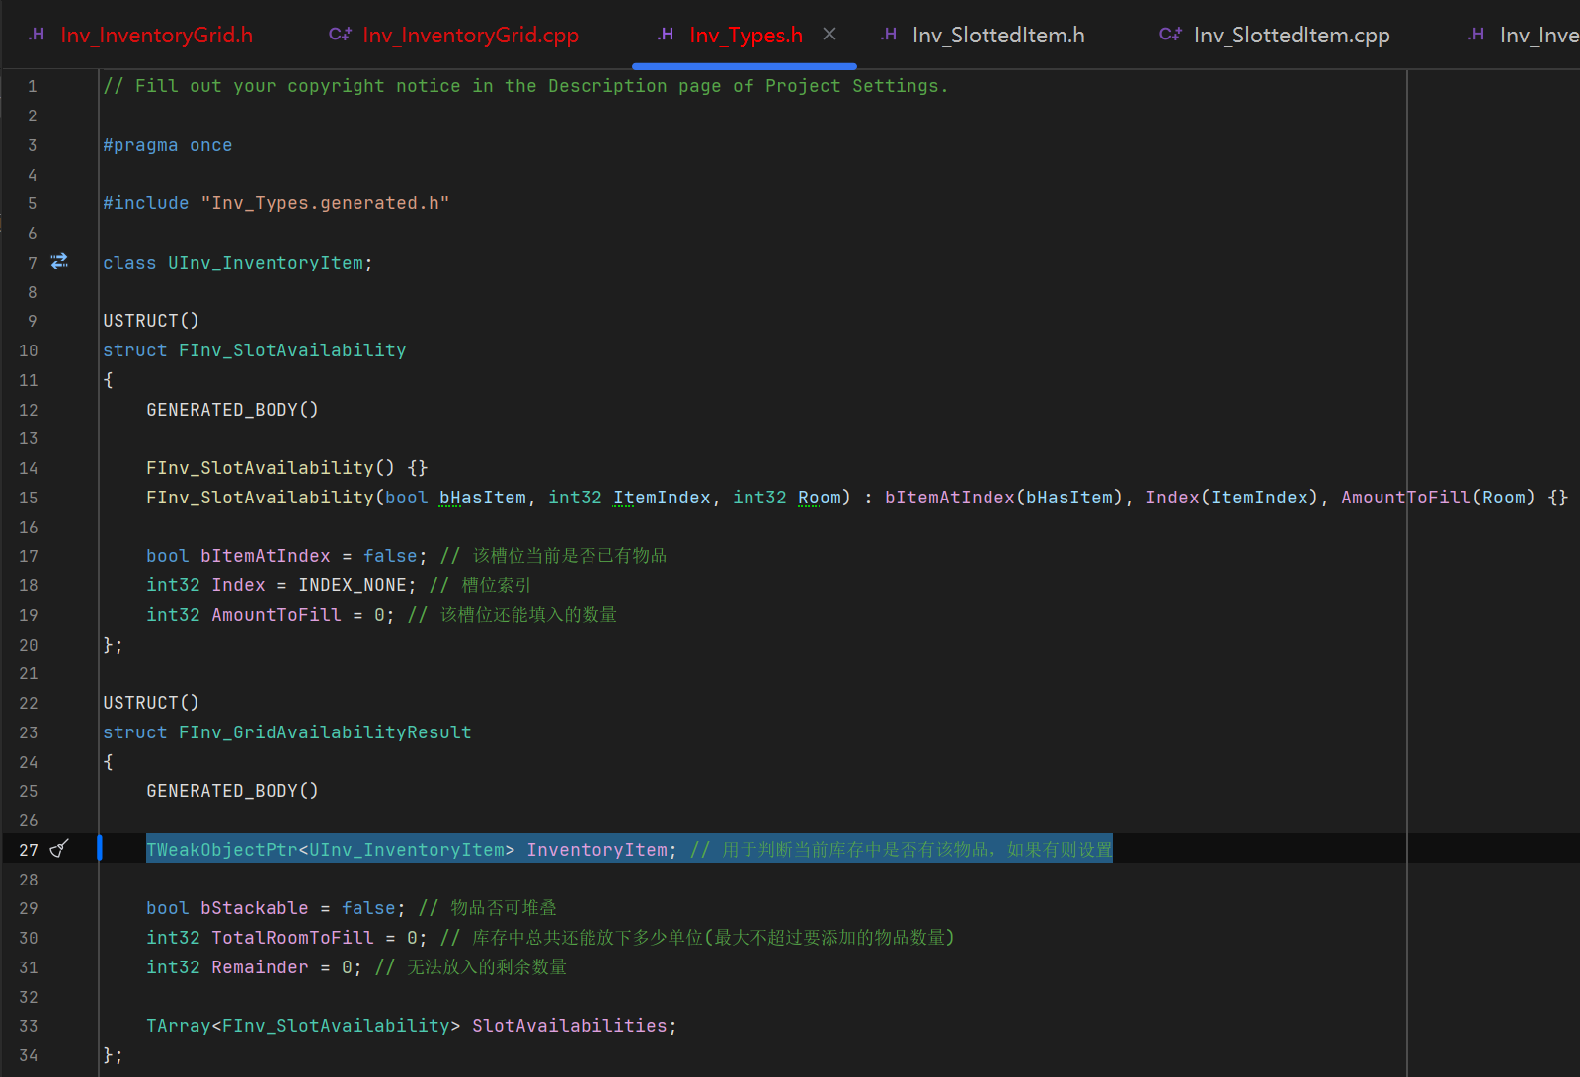The image size is (1580, 1077).
Task: Click the FInv_SlotAvailability struct name on line 10
Action: point(292,350)
